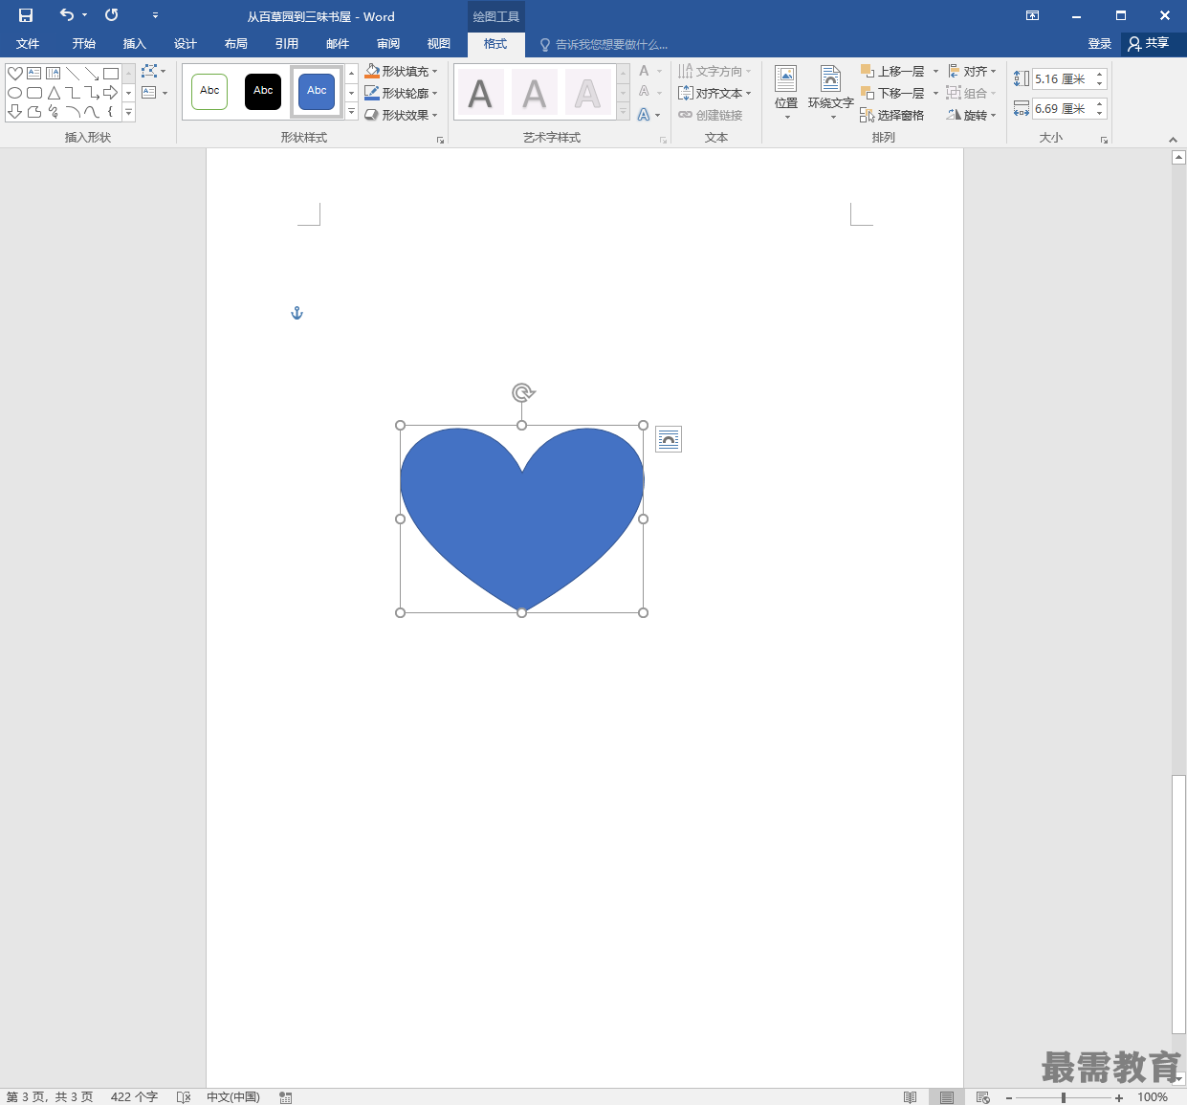Open the Review (审阅) tab

[388, 44]
